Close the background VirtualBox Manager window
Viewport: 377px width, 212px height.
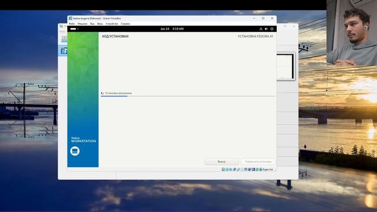click(293, 26)
